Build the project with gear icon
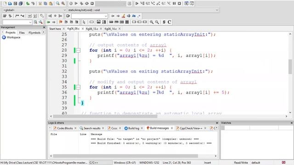Image resolution: width=294 pixels, height=165 pixels. (x=71, y=3)
